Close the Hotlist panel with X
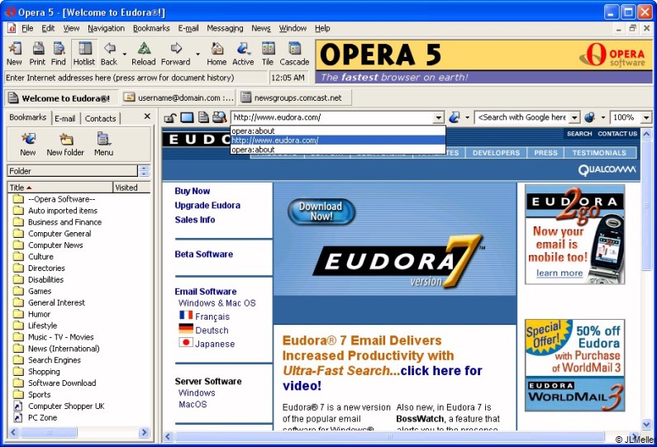657x447 pixels. click(x=147, y=117)
